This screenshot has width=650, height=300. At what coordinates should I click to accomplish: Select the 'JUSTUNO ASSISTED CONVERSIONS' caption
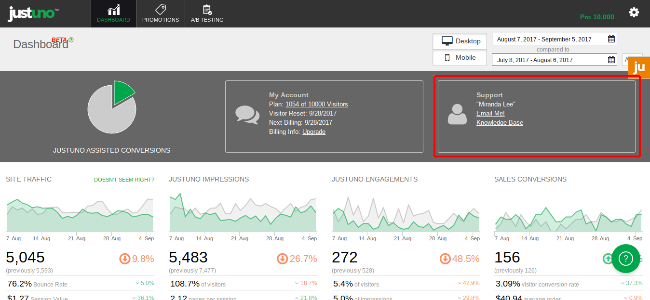[x=112, y=150]
